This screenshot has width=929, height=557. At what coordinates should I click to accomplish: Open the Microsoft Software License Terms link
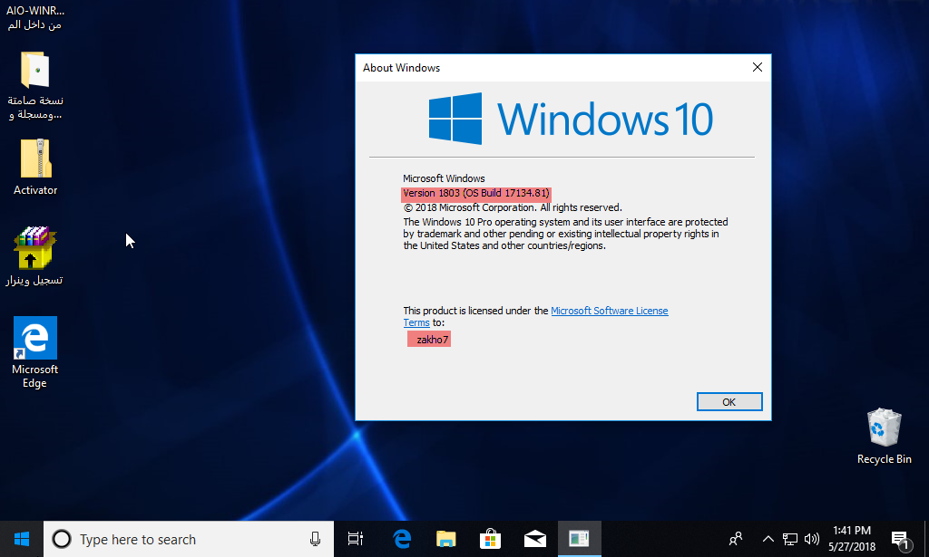point(609,311)
